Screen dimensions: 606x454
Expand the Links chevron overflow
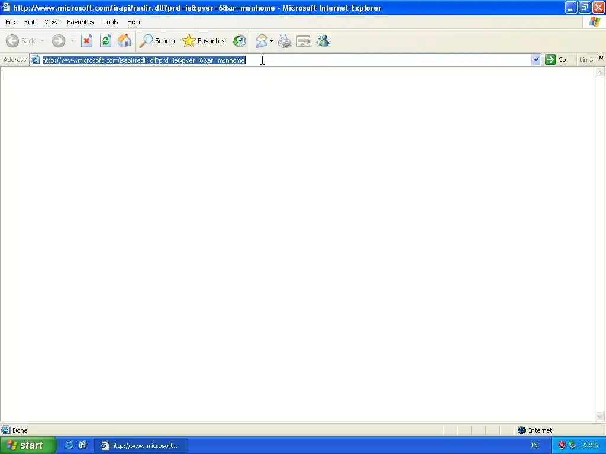point(601,57)
